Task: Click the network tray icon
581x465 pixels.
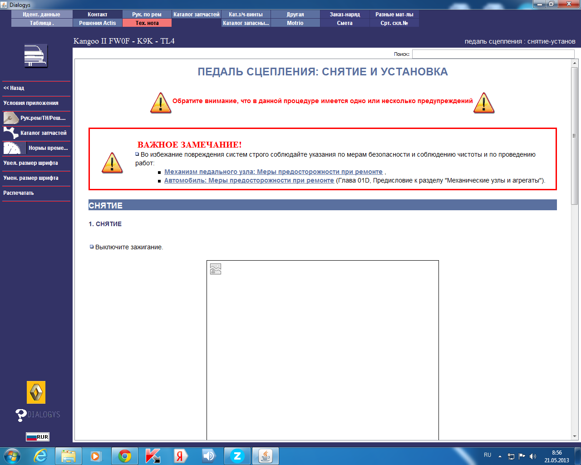Action: 511,456
